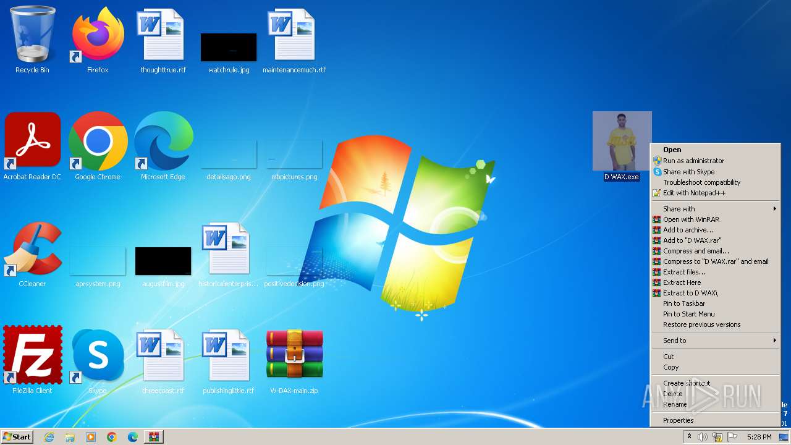Choose Open with WinRAR
The image size is (791, 445).
[716, 219]
